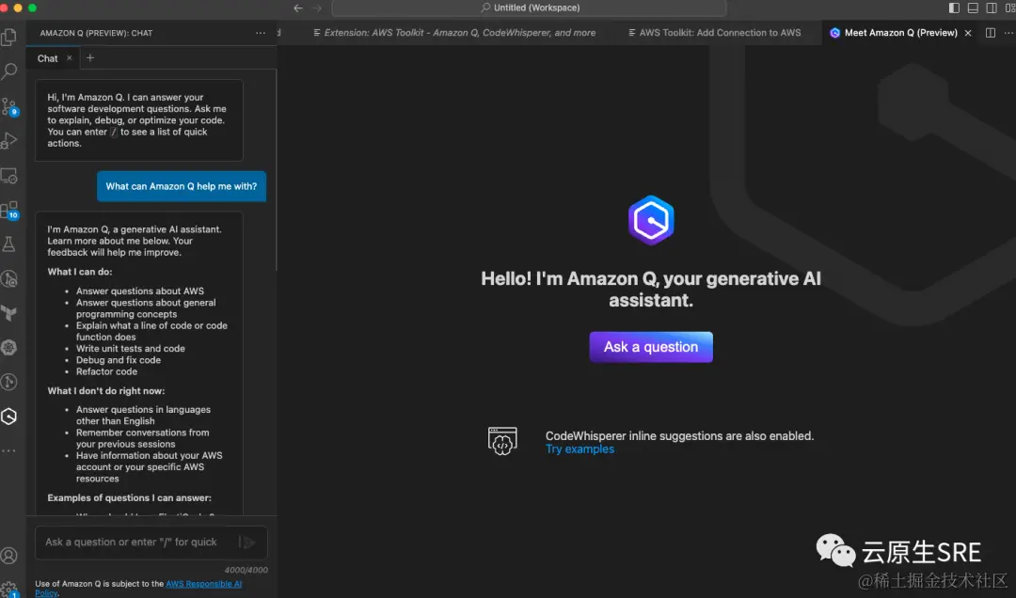Click the 'What I can do:' heading
Image resolution: width=1016 pixels, height=598 pixels.
(80, 272)
